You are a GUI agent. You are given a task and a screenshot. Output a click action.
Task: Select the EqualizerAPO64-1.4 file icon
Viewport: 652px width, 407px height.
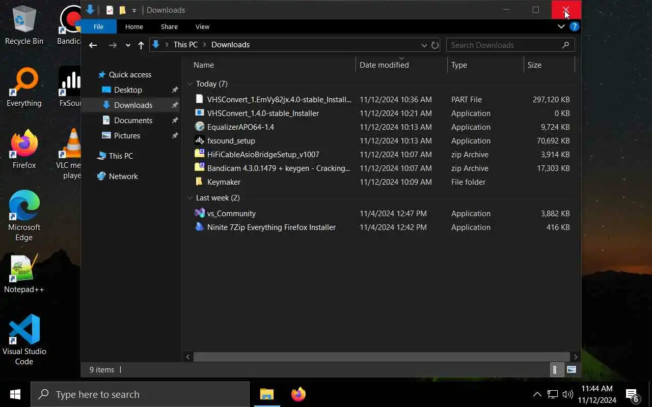tap(199, 127)
